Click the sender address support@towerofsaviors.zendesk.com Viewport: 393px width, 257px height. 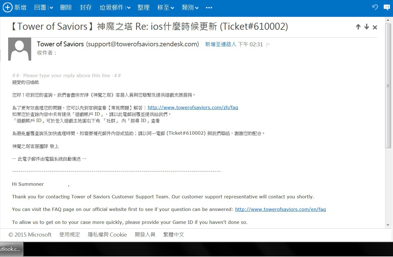click(x=142, y=44)
